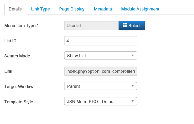Click the Parent target window value
The width and height of the screenshot is (194, 124).
coord(74,86)
